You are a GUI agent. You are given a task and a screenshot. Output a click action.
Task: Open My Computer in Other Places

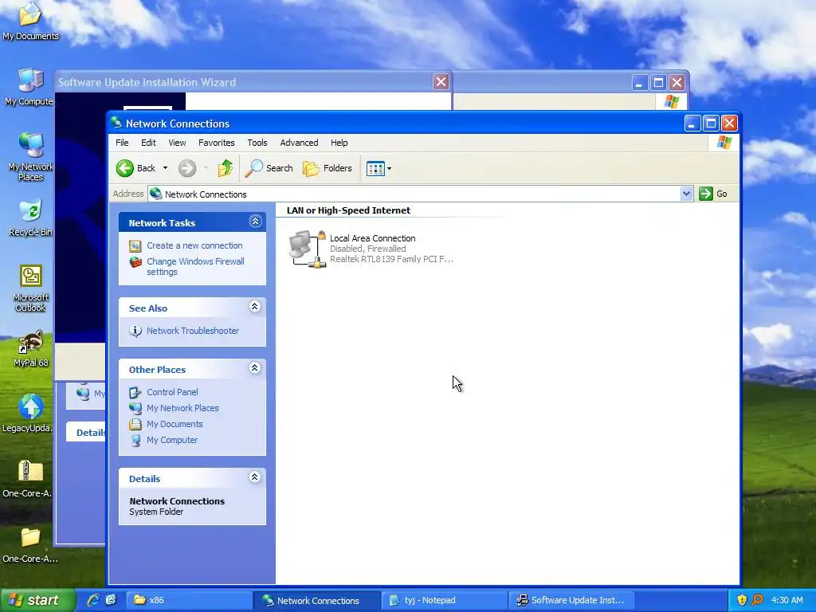[x=172, y=440]
